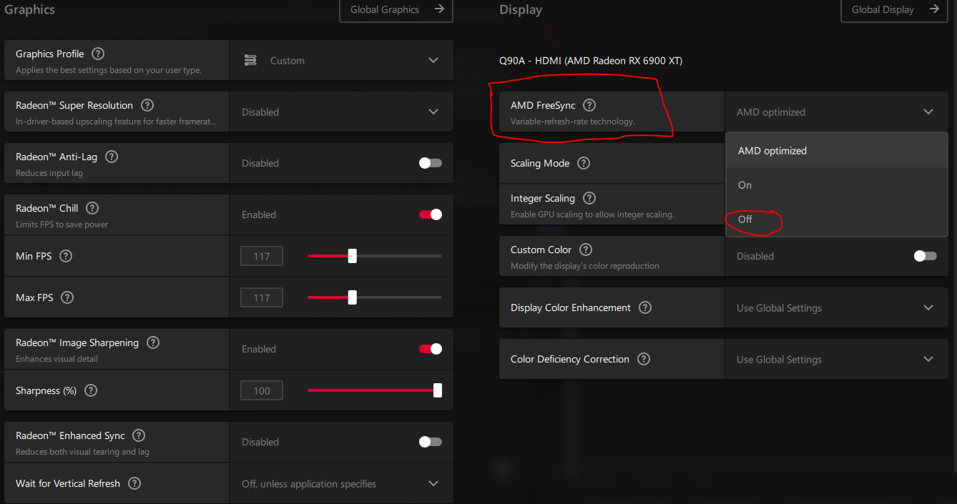Expand Color Deficiency Correction dropdown
Screen dimensions: 957x504
(x=836, y=360)
